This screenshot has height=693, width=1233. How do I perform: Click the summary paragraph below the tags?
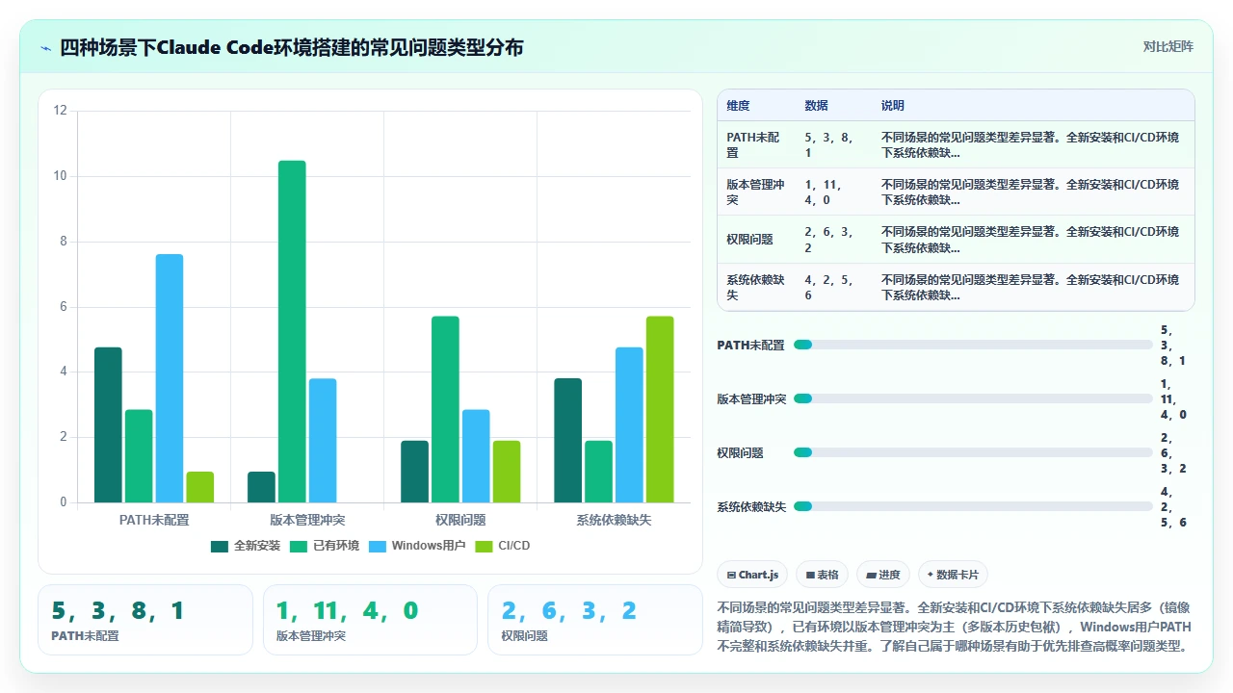pyautogui.click(x=956, y=627)
